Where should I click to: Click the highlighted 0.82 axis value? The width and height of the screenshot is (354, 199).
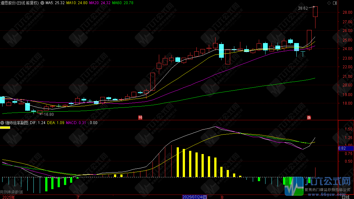tap(346, 148)
